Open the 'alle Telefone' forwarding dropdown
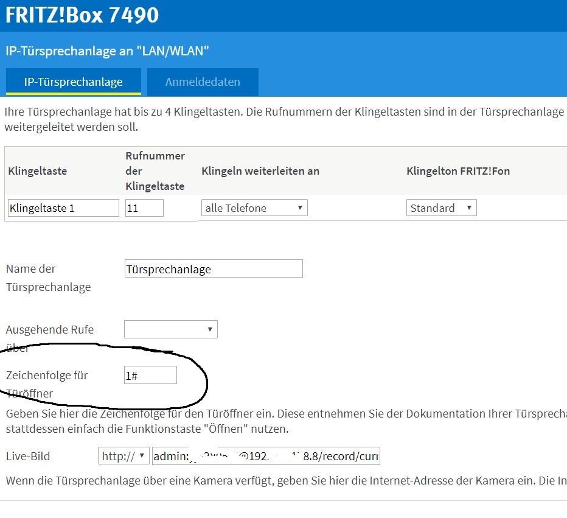 (254, 208)
